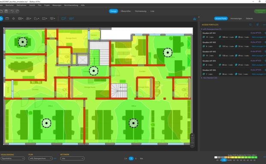Viewport: 266px width, 164px height.
Task: Open the Bearbeiten menu
Action: [x=10, y=5]
